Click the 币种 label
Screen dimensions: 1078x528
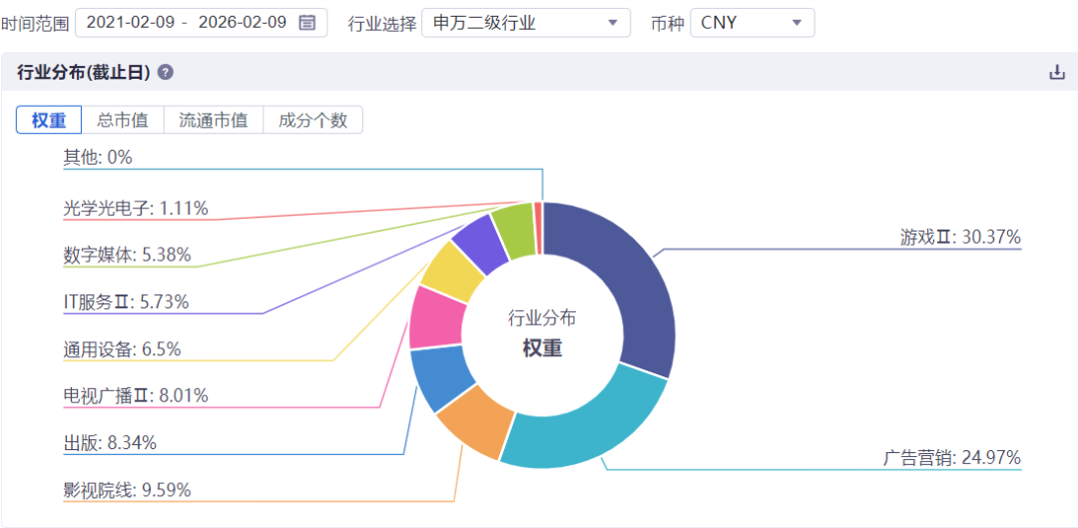coord(668,23)
